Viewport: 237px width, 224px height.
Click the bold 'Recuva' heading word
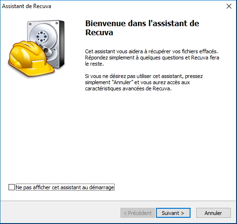point(99,32)
